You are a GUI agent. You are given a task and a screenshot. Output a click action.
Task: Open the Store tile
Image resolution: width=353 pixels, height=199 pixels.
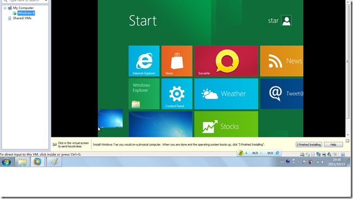[x=177, y=61]
